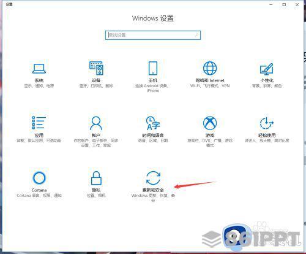This screenshot has height=254, width=306.
Task: Click the 网络和 Internet text label
Action: tap(210, 80)
